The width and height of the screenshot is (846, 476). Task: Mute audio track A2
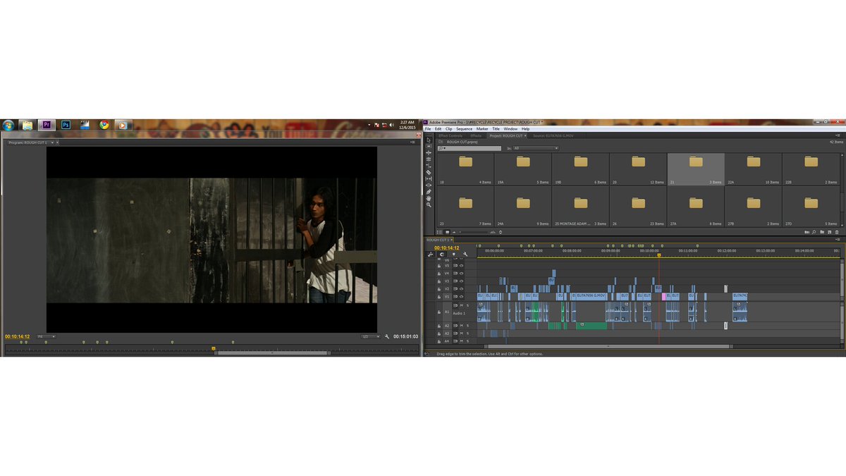tap(462, 326)
